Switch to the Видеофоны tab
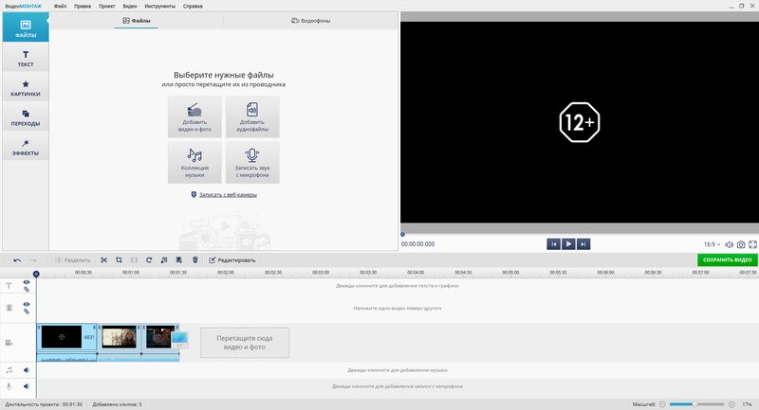759x410 pixels. tap(311, 20)
